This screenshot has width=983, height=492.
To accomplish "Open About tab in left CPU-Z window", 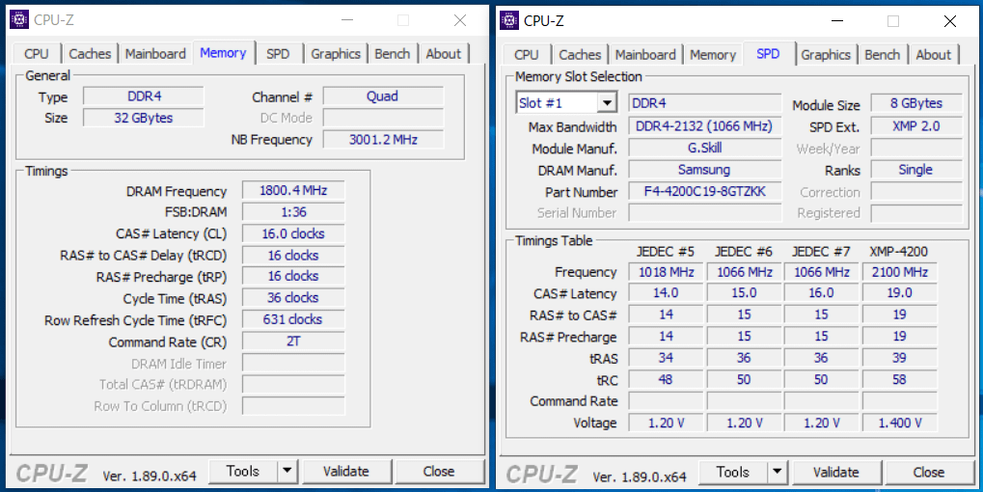I will [x=443, y=54].
